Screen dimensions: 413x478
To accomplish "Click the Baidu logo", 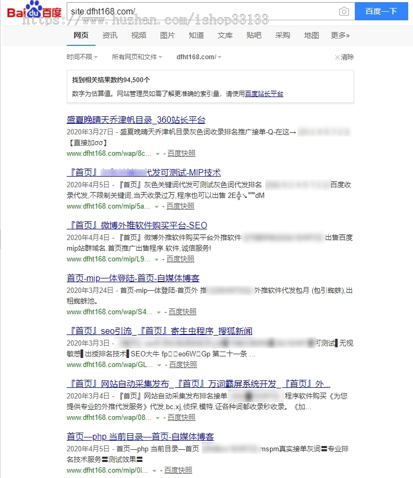I will [35, 10].
